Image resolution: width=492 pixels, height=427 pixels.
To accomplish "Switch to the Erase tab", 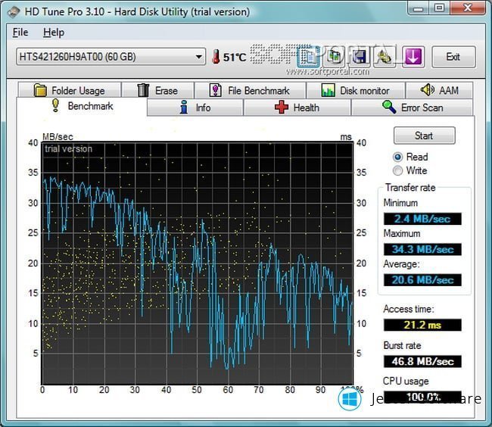I will 158,90.
